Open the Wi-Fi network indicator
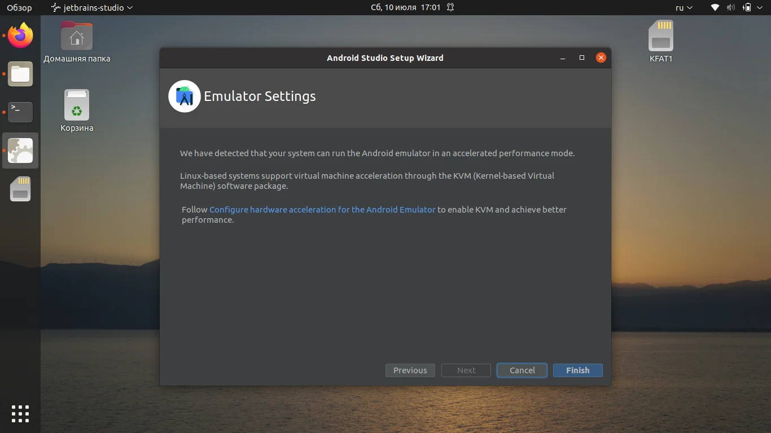 [x=715, y=7]
